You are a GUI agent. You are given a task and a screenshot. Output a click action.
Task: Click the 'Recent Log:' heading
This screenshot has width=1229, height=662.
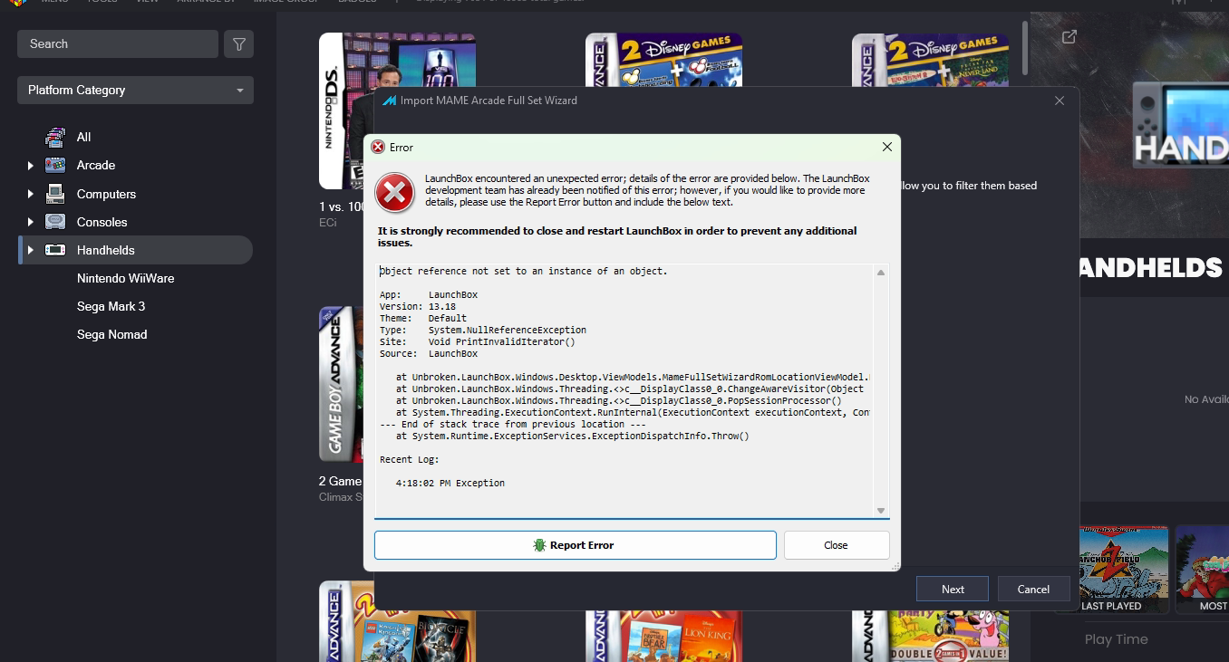[410, 460]
